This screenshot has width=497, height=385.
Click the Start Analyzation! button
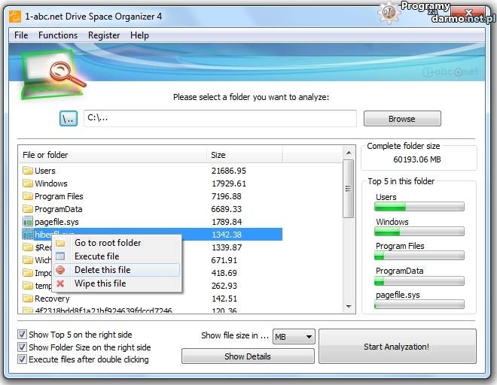coord(397,347)
